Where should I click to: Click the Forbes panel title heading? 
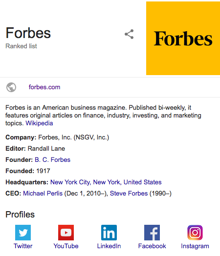click(28, 33)
